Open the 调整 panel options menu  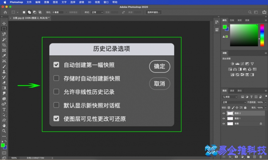(266, 53)
